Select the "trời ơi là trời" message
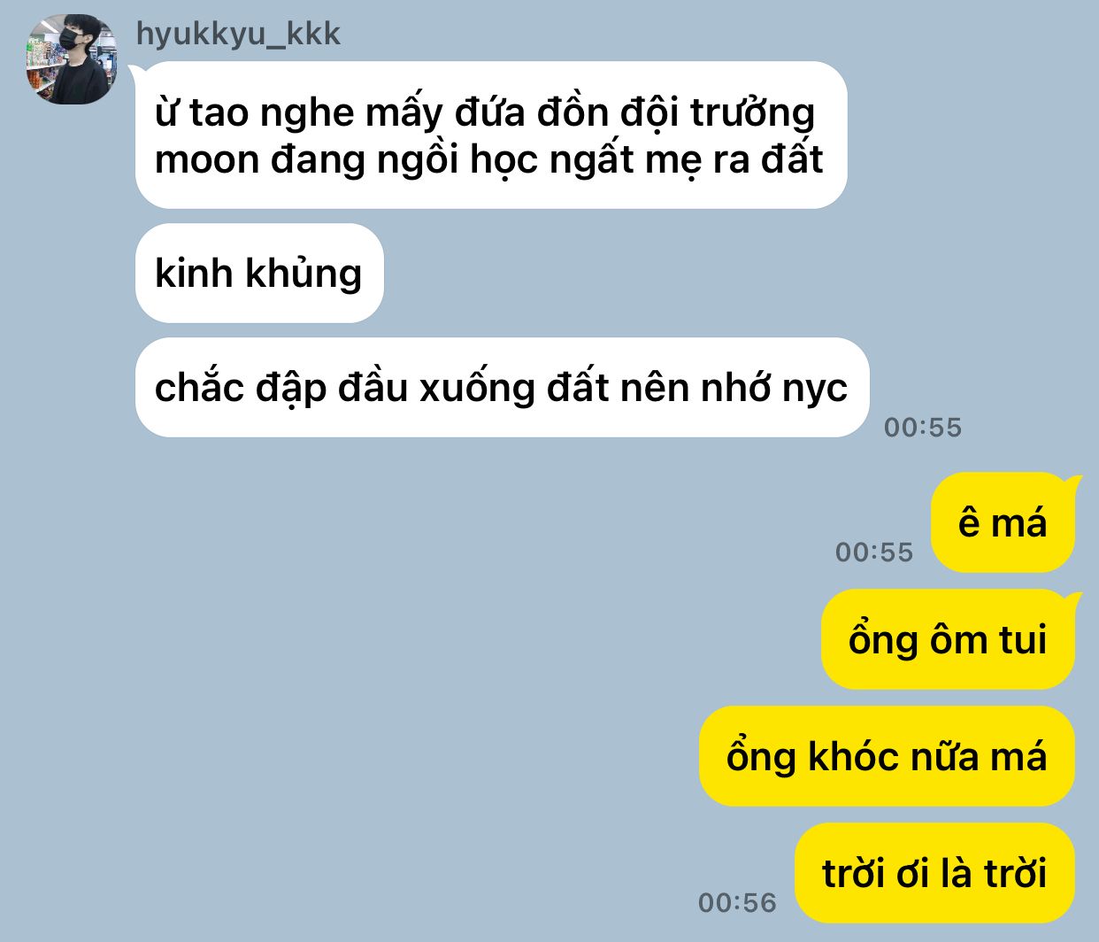This screenshot has height=942, width=1099. click(934, 873)
